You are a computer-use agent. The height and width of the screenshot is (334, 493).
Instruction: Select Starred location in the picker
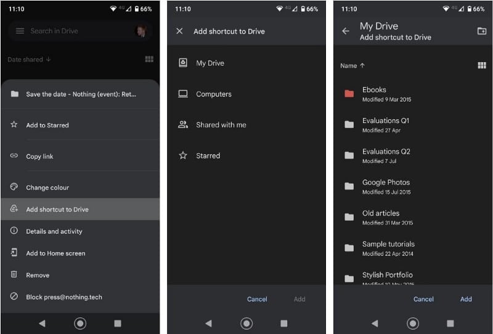[246, 156]
